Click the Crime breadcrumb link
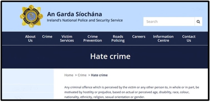 (x=82, y=75)
